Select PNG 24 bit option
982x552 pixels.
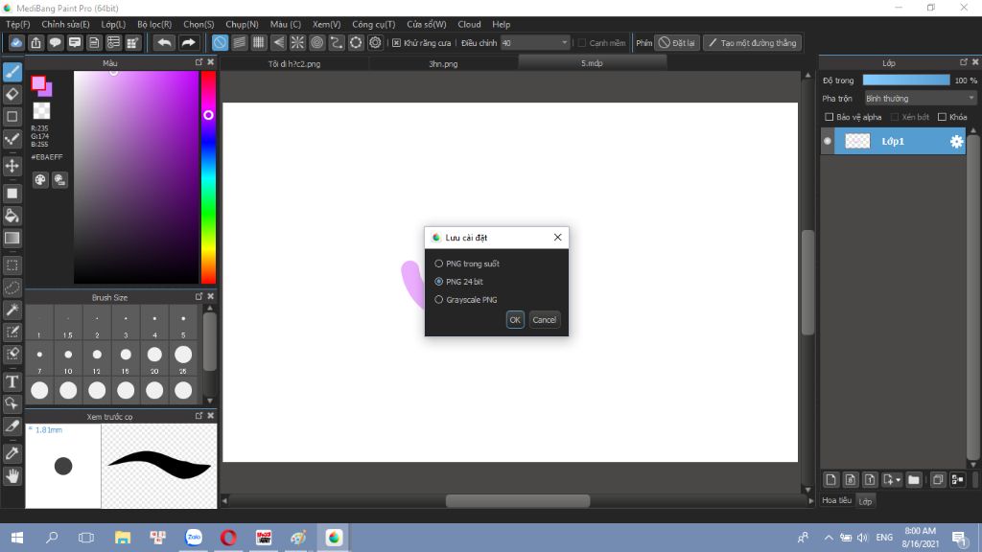pos(458,282)
